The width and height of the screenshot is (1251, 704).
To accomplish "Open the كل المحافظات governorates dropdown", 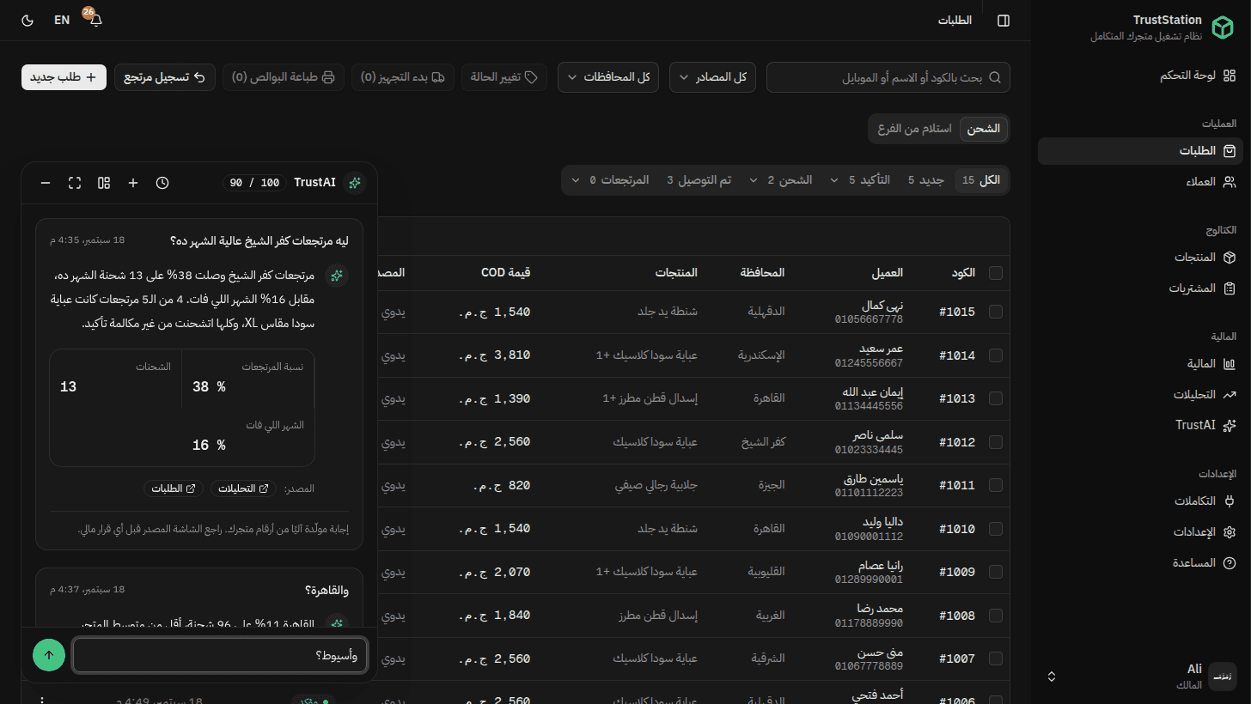I will click(608, 77).
